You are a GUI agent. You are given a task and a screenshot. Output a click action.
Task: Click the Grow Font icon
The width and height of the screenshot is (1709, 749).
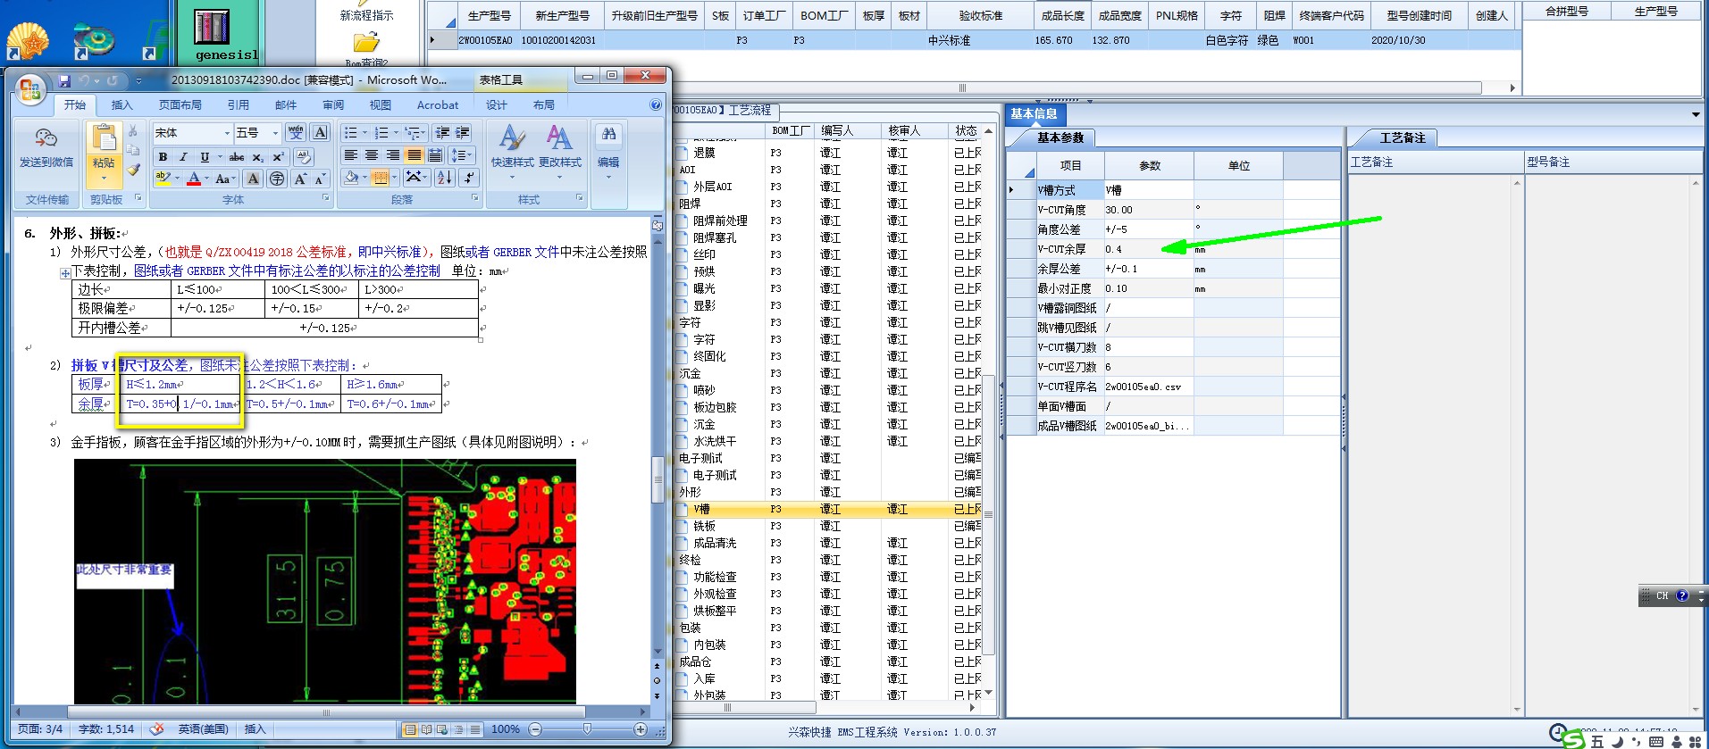(300, 179)
